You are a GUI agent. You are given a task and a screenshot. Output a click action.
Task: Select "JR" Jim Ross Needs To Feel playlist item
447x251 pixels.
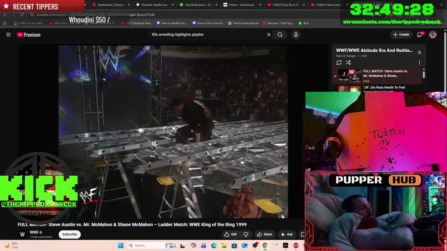pyautogui.click(x=384, y=88)
